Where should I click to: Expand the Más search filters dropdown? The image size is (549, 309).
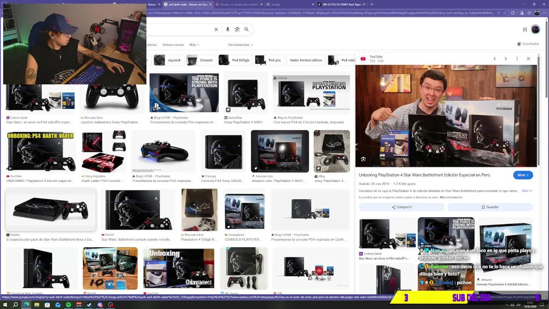click(x=194, y=45)
